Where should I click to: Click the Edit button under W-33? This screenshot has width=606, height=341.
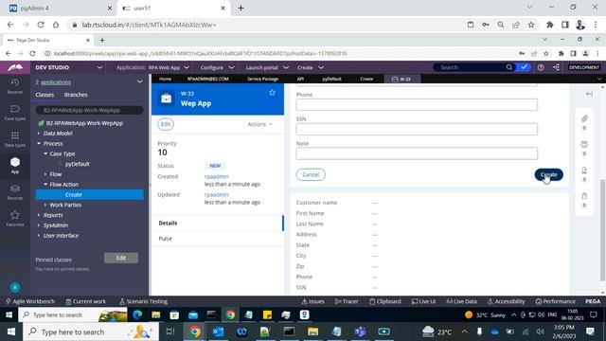pos(166,124)
